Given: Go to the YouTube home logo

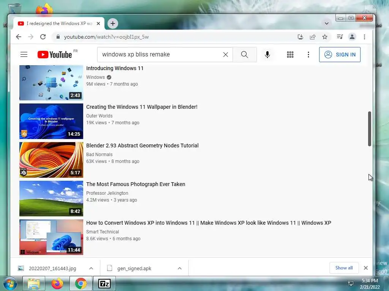Looking at the screenshot, I should [55, 55].
